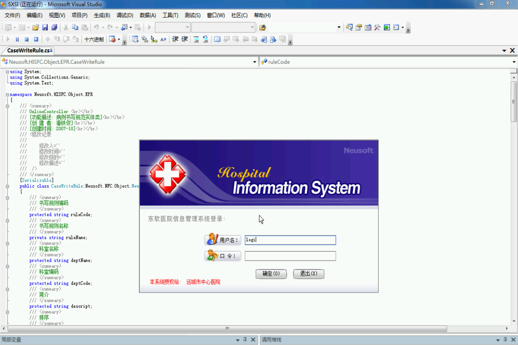This screenshot has height=345, width=518.
Task: Click the Uncomment Selected Lines icon
Action: [205, 39]
